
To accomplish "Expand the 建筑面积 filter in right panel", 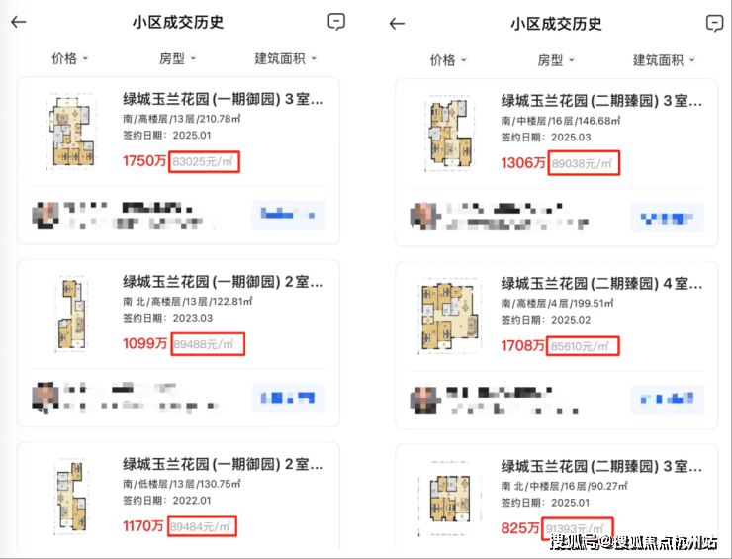I will tap(664, 59).
